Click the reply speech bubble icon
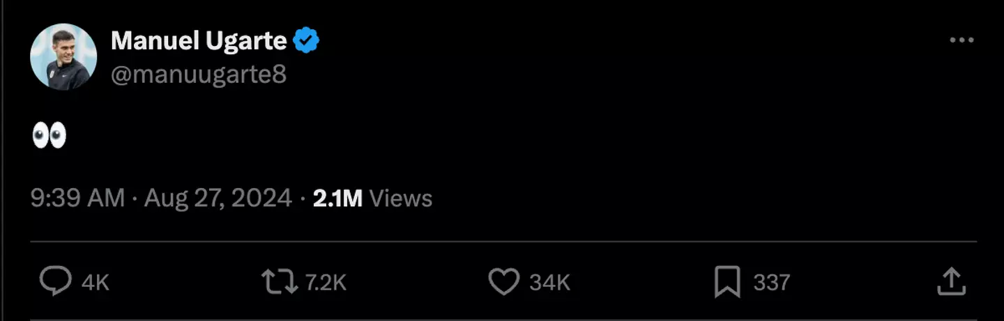Screen dimensions: 1004x321 55,282
